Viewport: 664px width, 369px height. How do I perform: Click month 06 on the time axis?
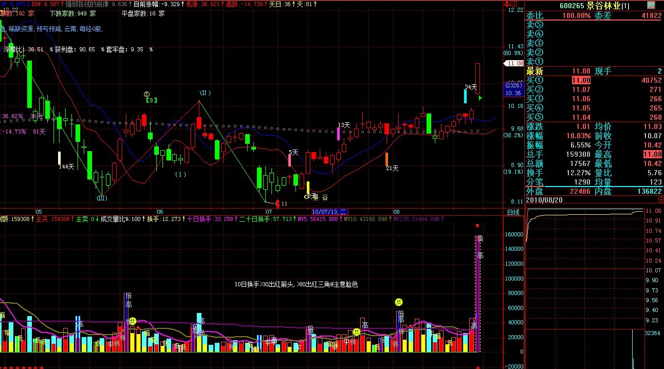point(160,211)
